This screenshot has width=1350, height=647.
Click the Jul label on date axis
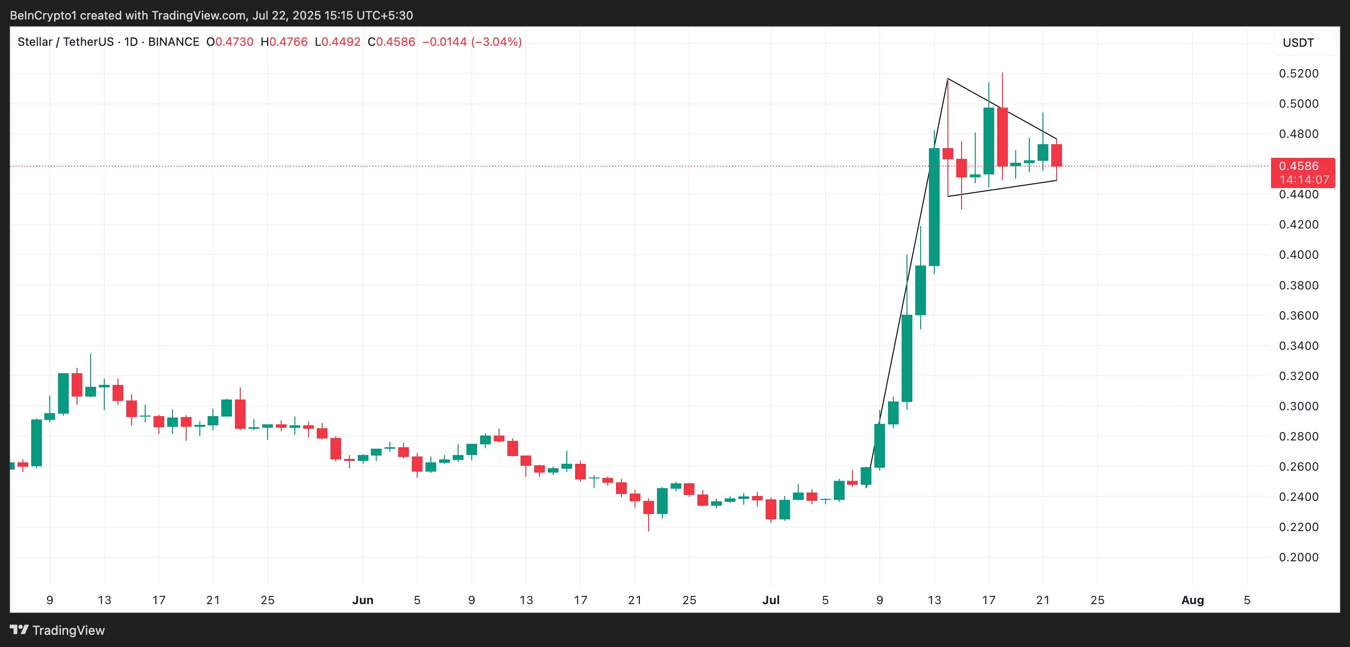click(x=771, y=600)
